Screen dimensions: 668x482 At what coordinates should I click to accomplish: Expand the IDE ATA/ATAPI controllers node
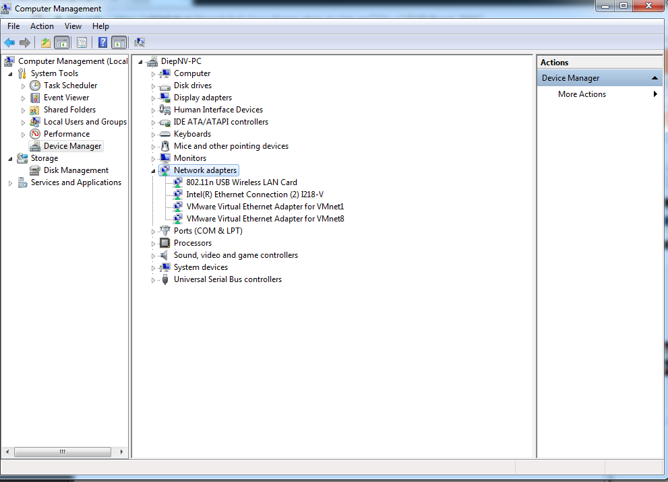[x=154, y=123]
